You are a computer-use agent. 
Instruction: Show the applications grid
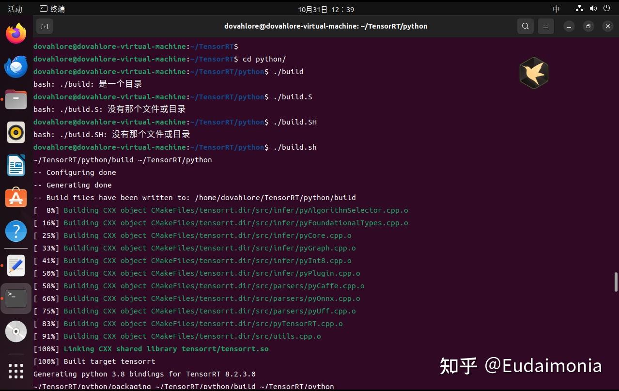[16, 371]
